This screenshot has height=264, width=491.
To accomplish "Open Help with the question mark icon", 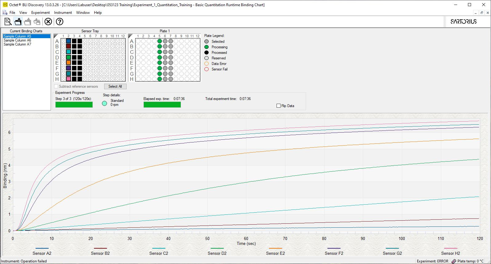I will click(60, 21).
